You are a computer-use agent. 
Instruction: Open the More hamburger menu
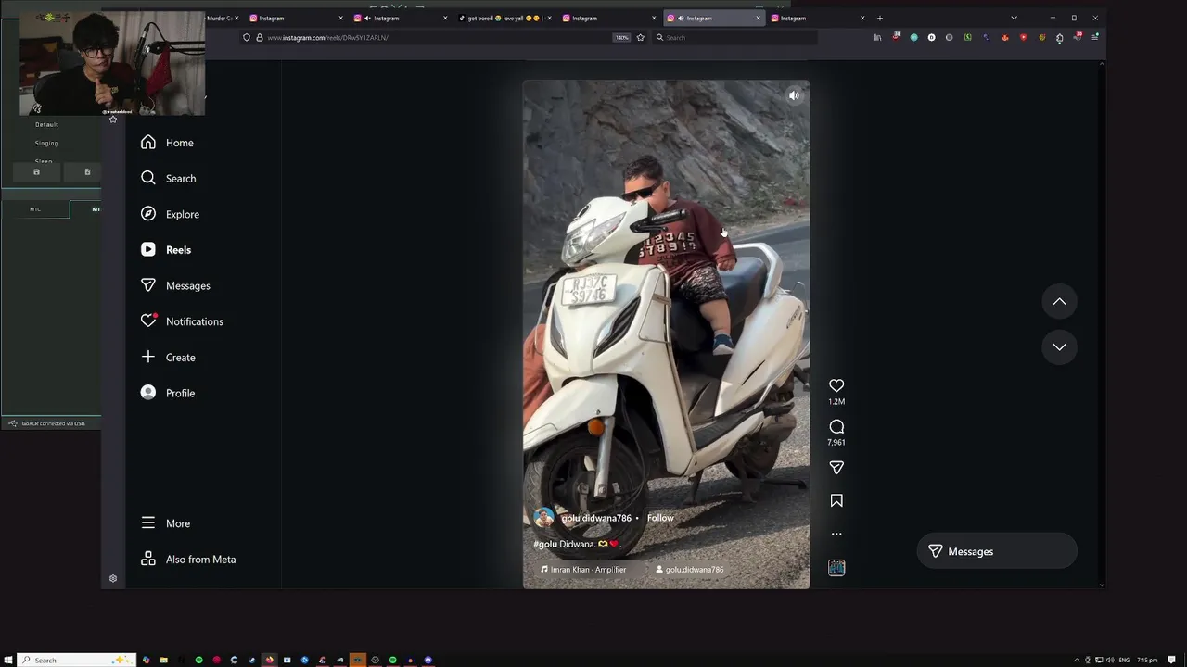coord(148,523)
